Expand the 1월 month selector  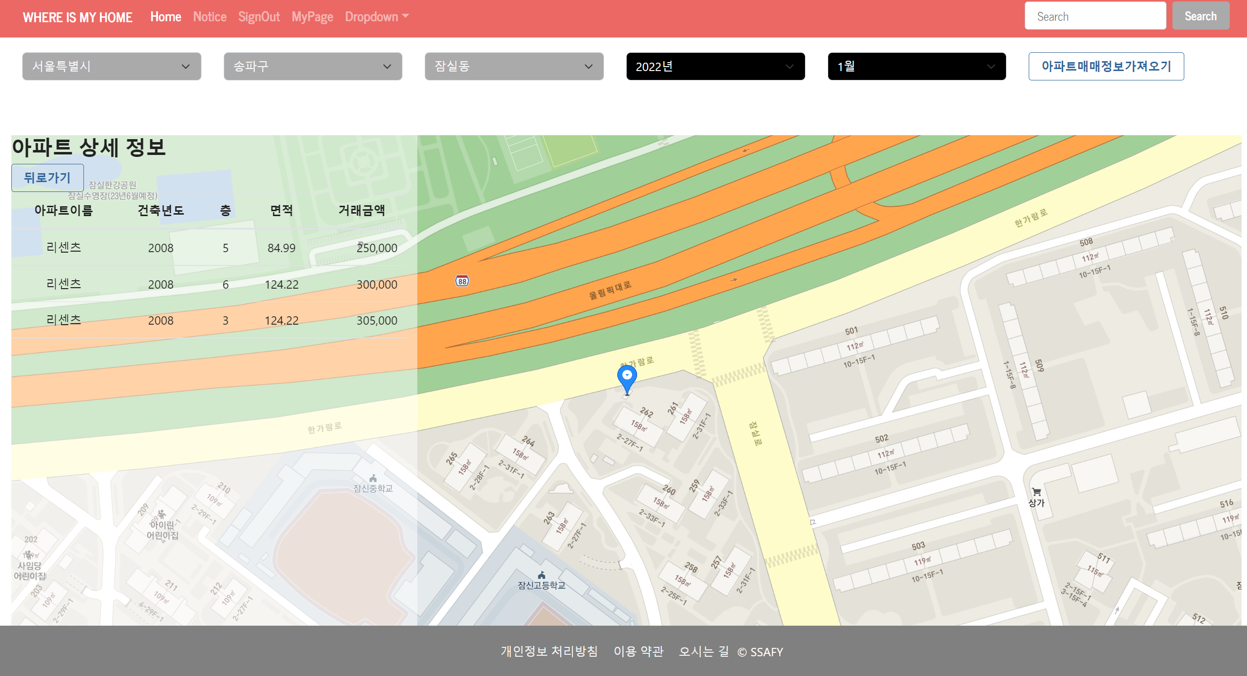tap(916, 67)
